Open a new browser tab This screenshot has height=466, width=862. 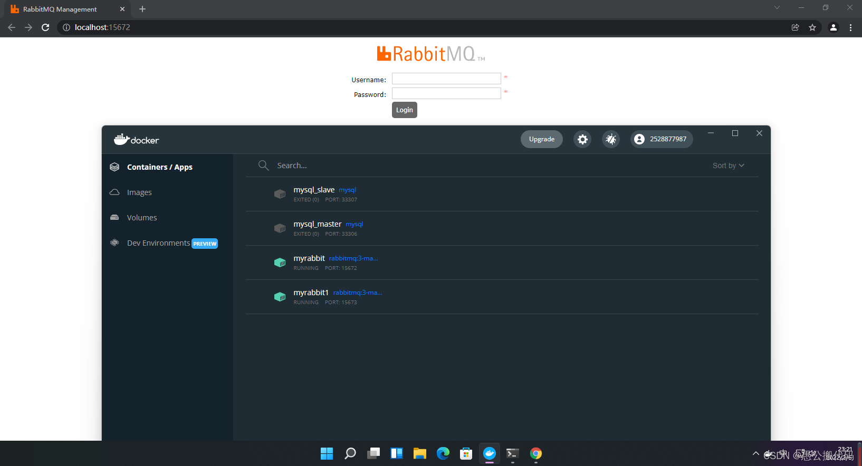click(x=142, y=9)
